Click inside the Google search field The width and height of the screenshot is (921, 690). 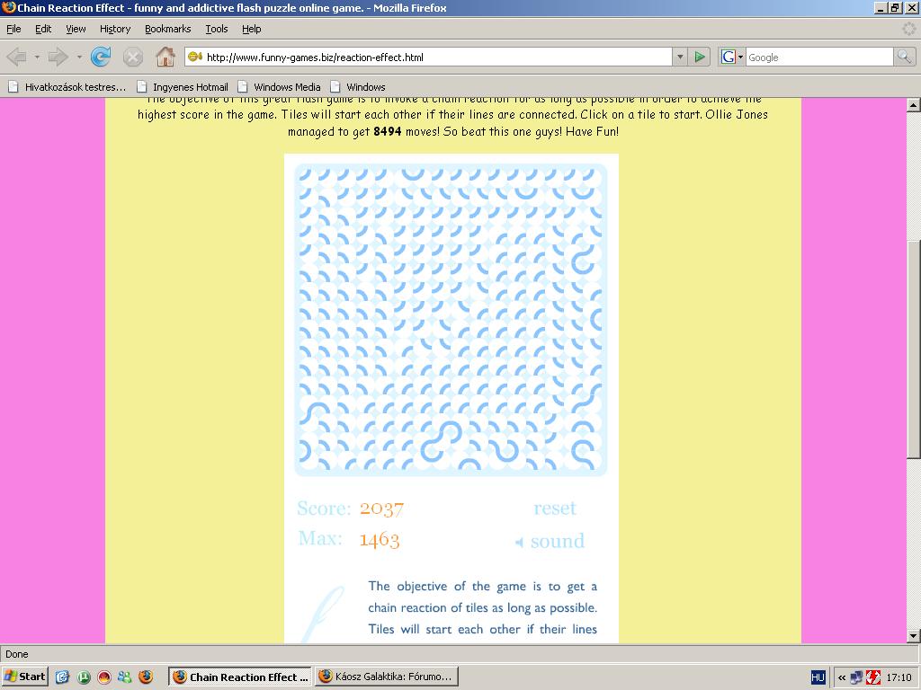[818, 57]
